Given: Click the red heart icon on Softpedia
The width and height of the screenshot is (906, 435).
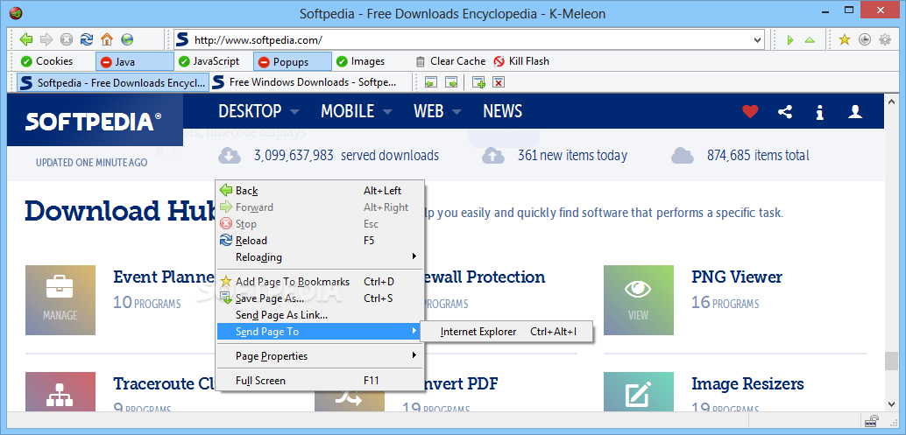Looking at the screenshot, I should (x=750, y=112).
